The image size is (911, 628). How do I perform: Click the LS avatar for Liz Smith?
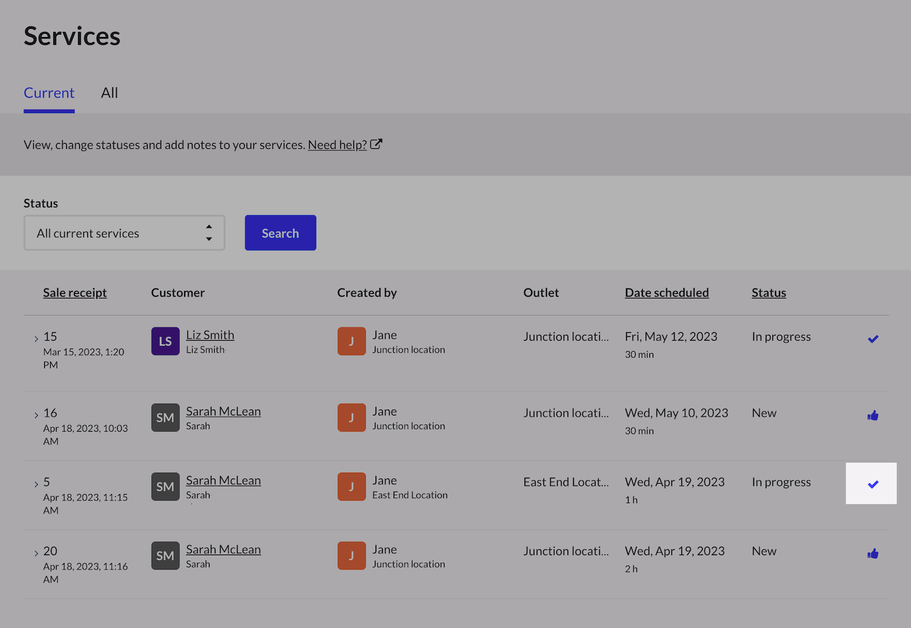click(165, 341)
